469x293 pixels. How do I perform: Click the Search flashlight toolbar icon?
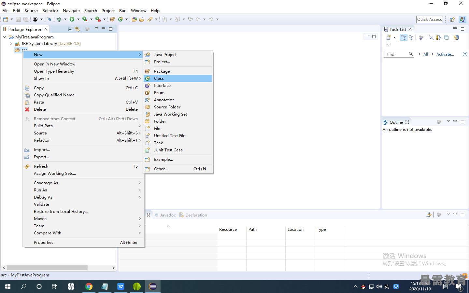coord(150,19)
